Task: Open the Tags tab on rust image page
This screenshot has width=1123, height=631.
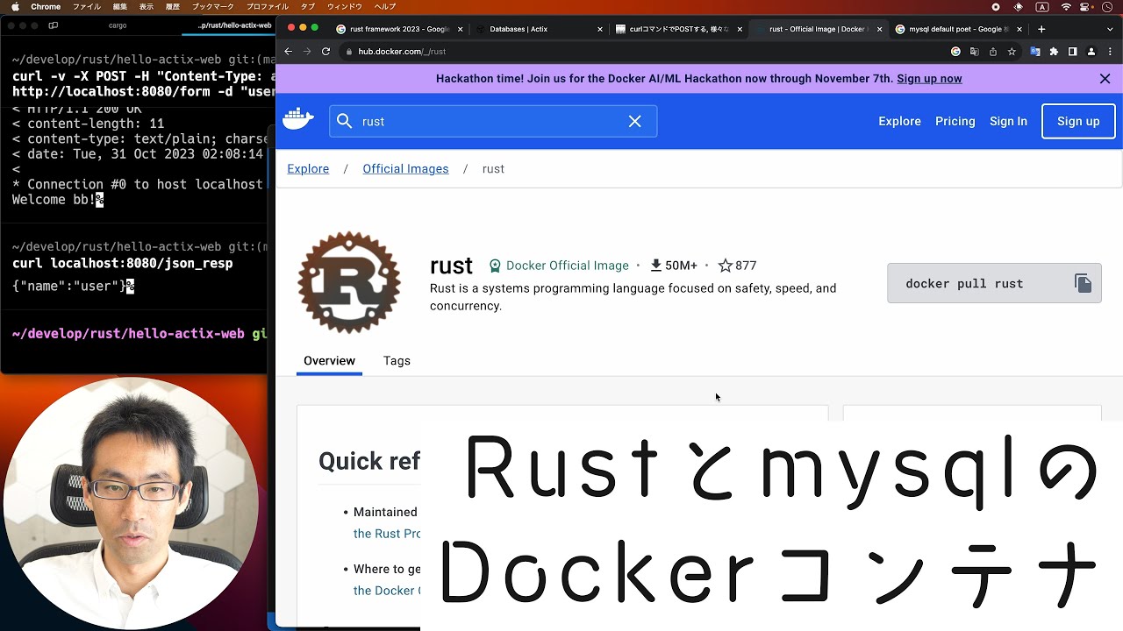Action: 397,361
